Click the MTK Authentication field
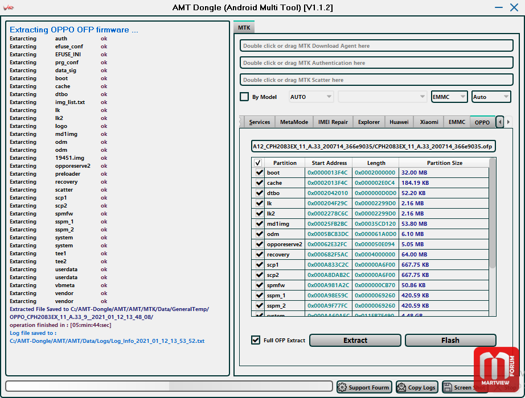Viewport: 525px width, 398px height. pyautogui.click(x=376, y=63)
